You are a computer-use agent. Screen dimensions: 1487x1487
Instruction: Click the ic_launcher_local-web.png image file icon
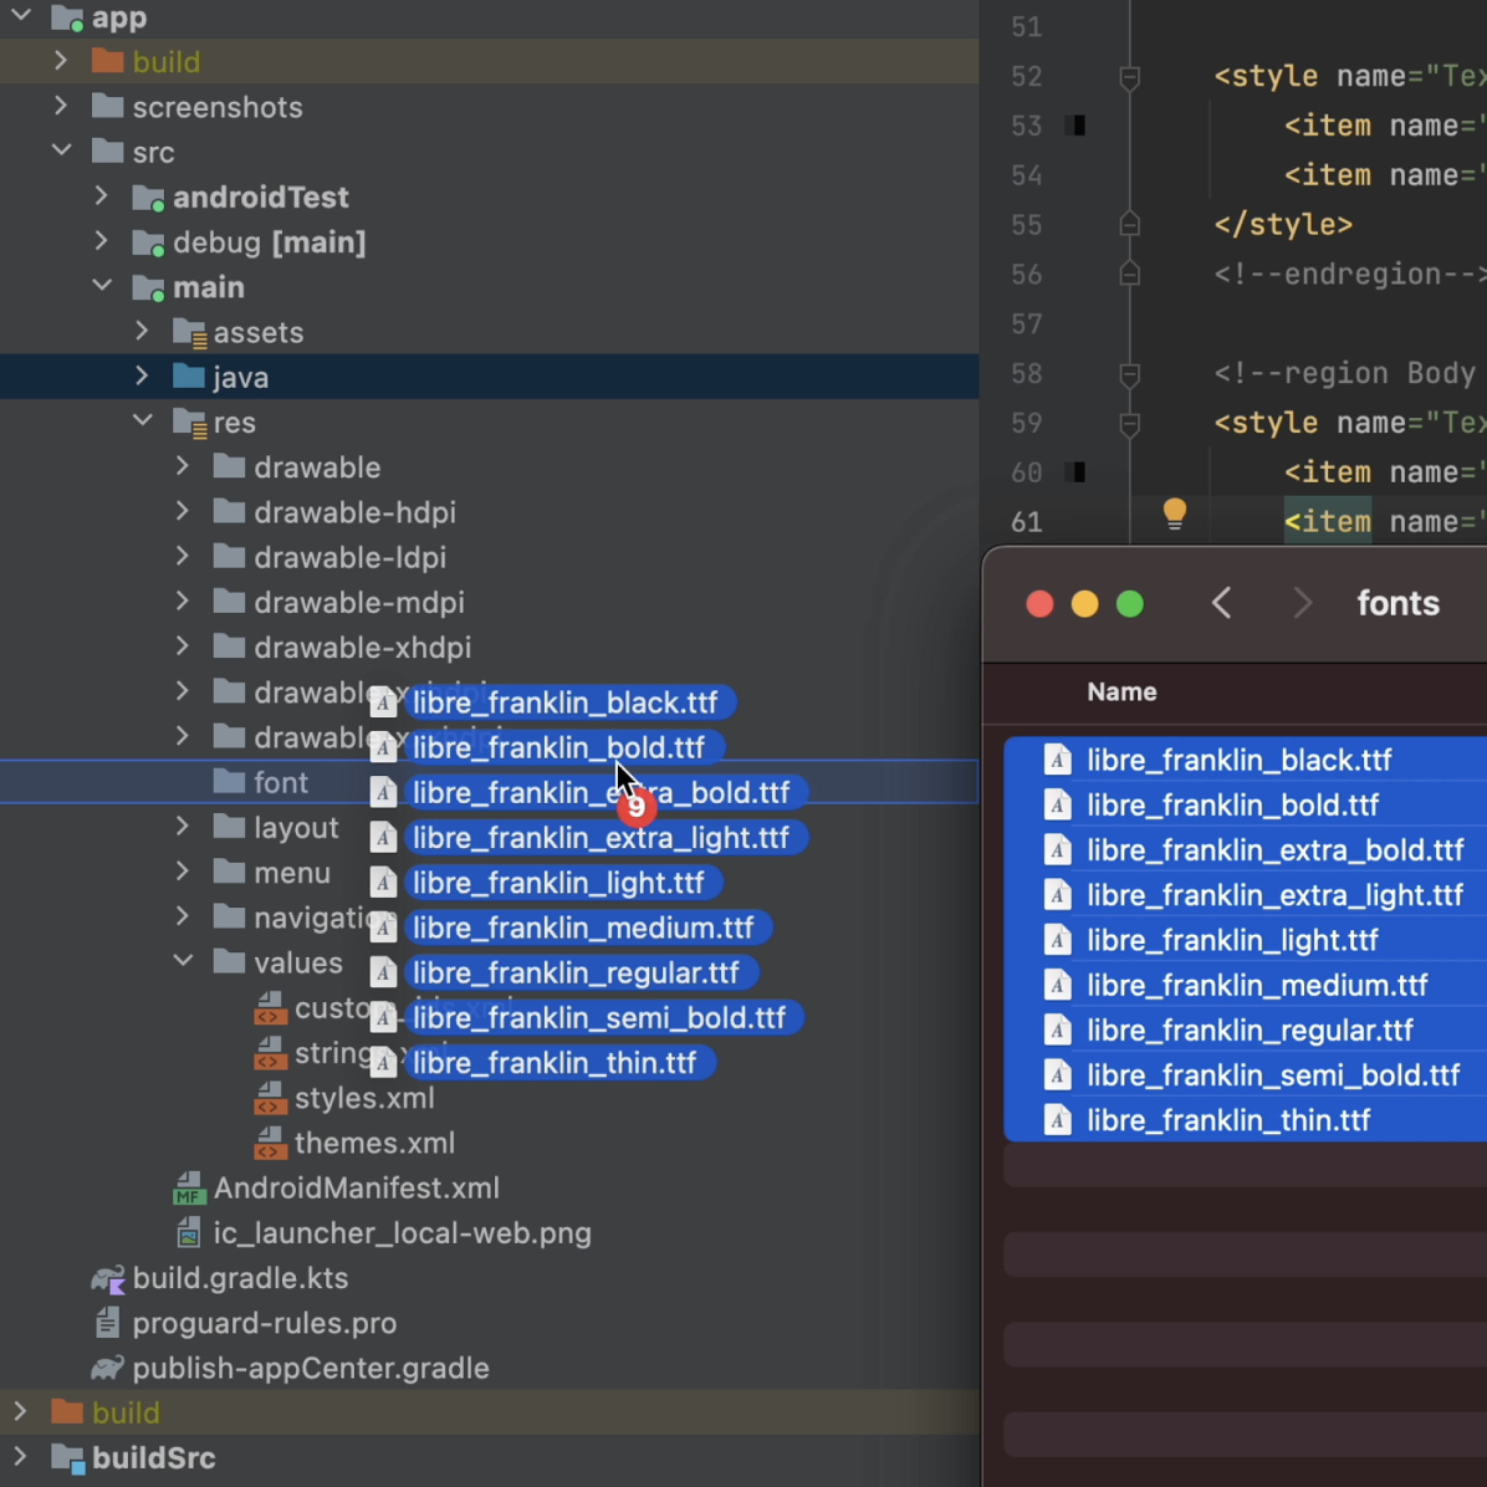(188, 1233)
